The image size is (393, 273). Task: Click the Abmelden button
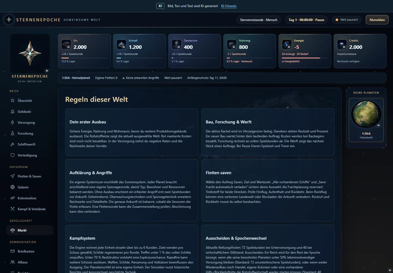tap(377, 20)
